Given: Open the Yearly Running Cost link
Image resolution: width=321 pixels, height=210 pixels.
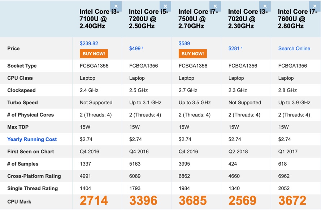Looking at the screenshot, I should point(32,139).
